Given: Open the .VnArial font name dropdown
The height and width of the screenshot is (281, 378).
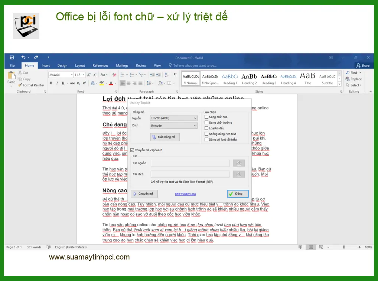Looking at the screenshot, I should pos(72,75).
